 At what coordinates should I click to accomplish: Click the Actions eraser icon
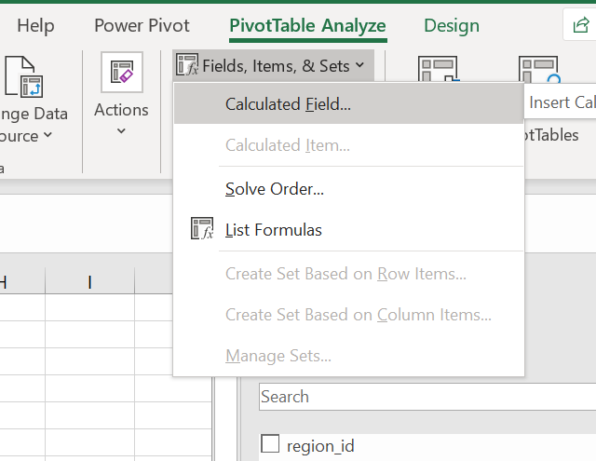[x=121, y=73]
